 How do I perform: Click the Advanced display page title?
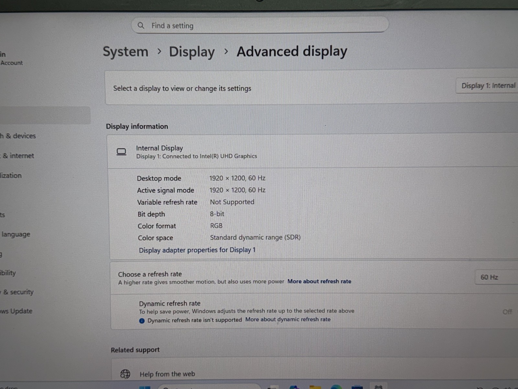[x=292, y=52]
